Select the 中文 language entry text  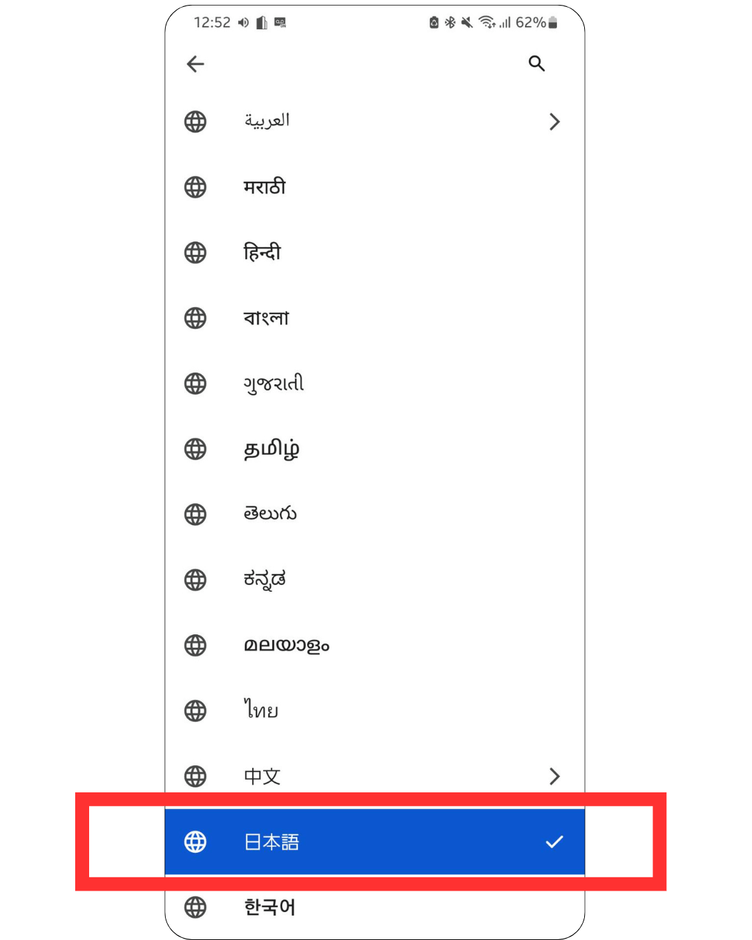[263, 776]
